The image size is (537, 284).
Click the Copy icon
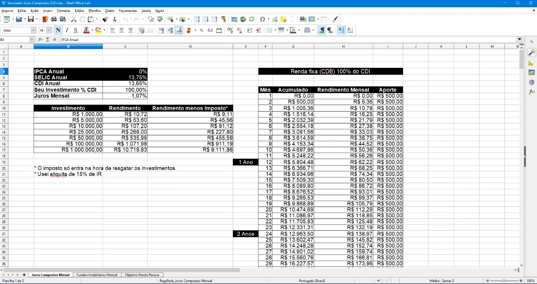(x=82, y=19)
